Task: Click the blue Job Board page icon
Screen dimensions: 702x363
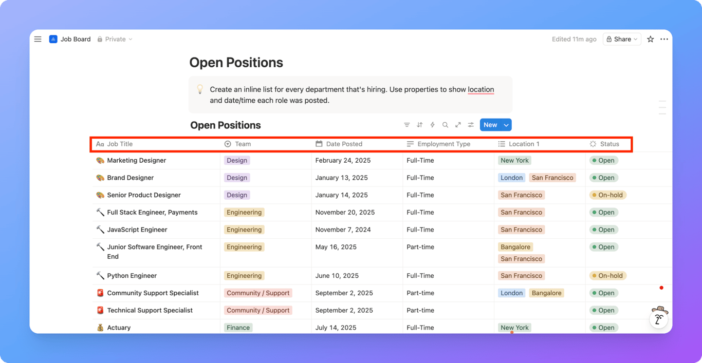Action: click(x=53, y=39)
